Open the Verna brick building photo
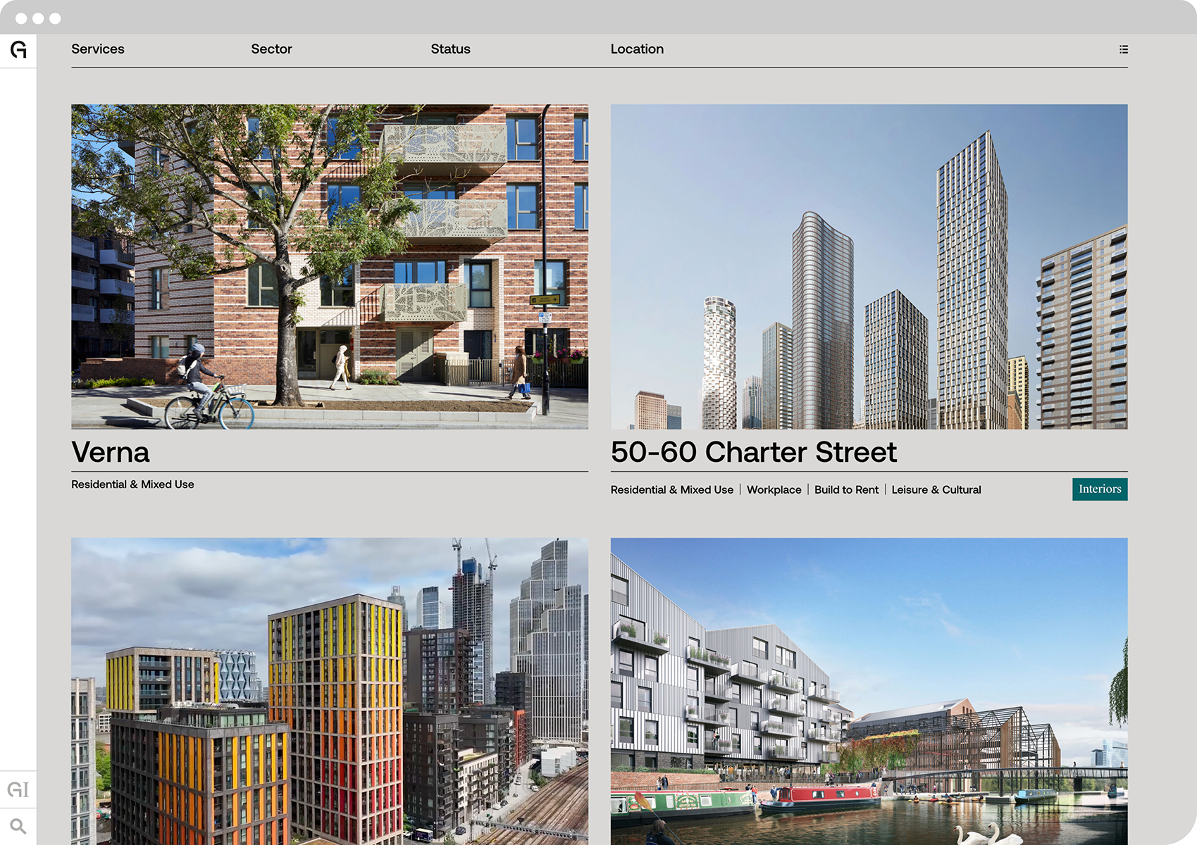Screen dimensions: 1197x845 pyautogui.click(x=329, y=267)
